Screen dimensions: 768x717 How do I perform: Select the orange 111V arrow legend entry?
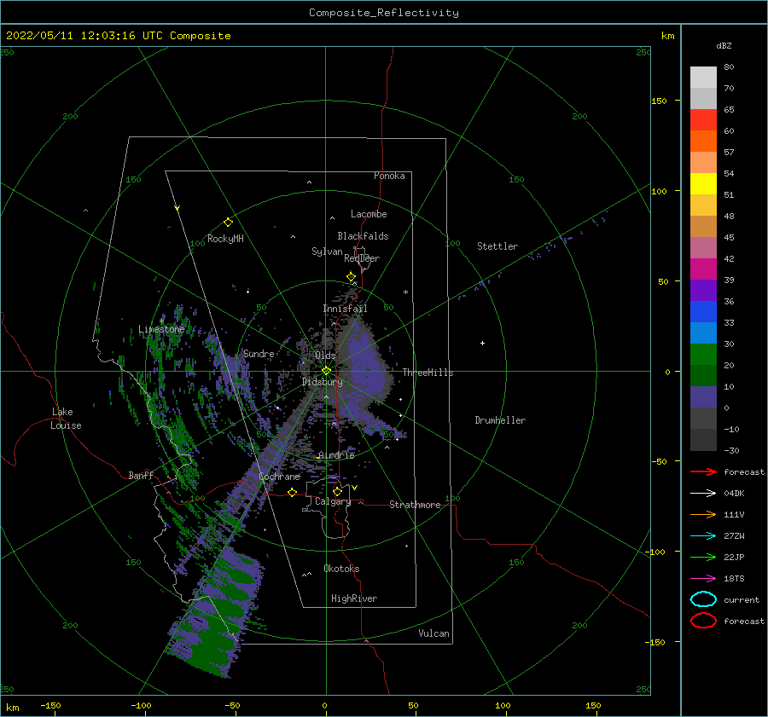[x=703, y=514]
